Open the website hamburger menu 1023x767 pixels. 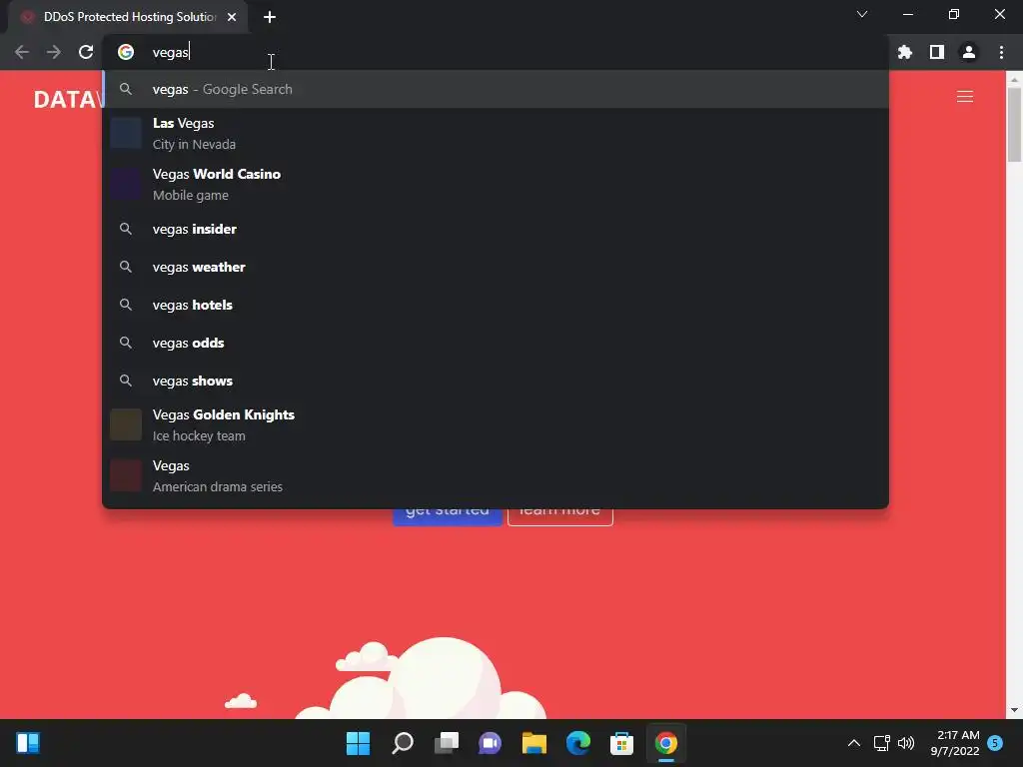click(965, 97)
